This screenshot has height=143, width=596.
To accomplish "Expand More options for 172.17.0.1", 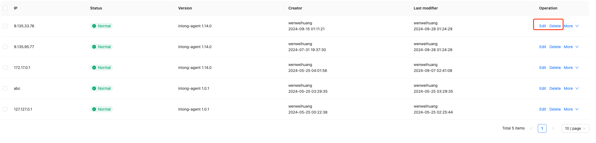I will (571, 68).
